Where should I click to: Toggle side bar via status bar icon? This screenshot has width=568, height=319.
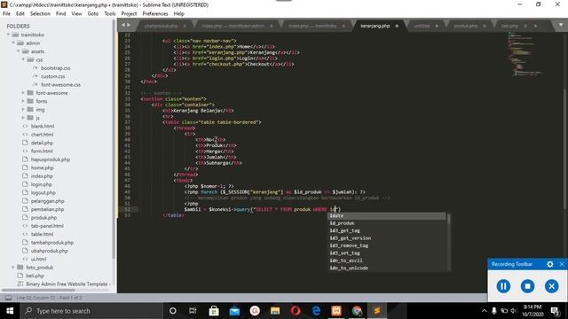(8, 298)
